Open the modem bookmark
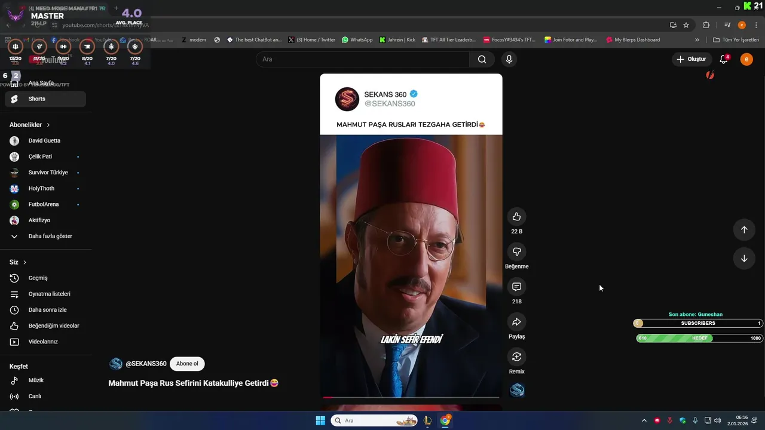The width and height of the screenshot is (765, 430). [194, 40]
